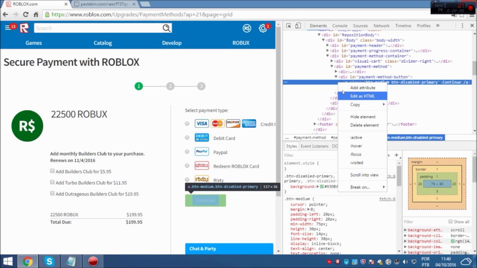Click the search magnifier icon
The width and height of the screenshot is (477, 268).
point(167,28)
